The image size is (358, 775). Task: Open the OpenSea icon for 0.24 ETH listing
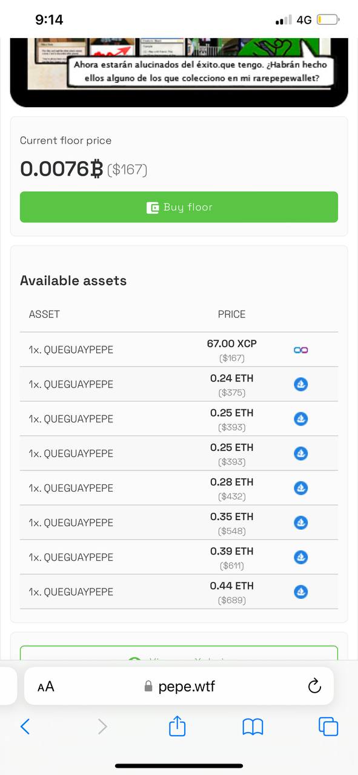click(300, 384)
